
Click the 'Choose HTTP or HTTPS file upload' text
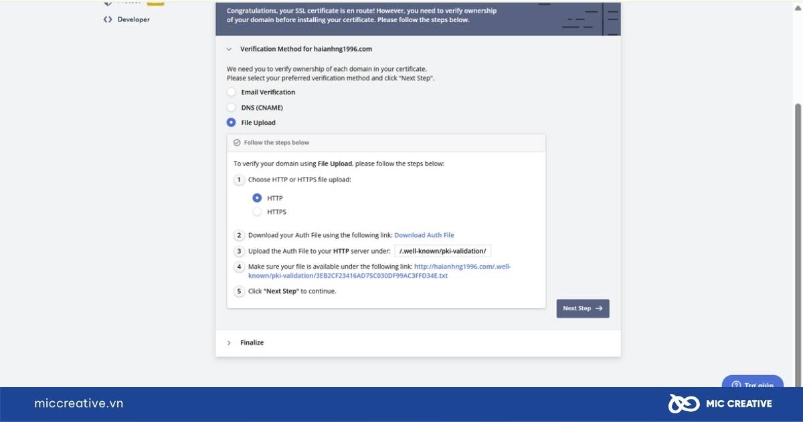tap(300, 180)
